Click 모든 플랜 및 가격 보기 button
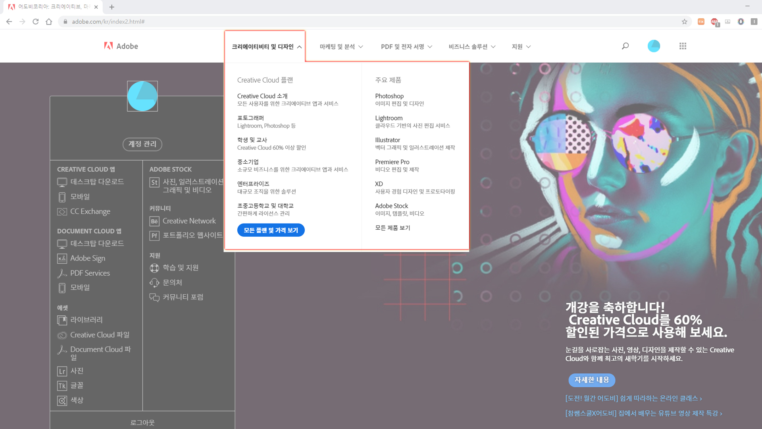The image size is (762, 429). coord(271,230)
